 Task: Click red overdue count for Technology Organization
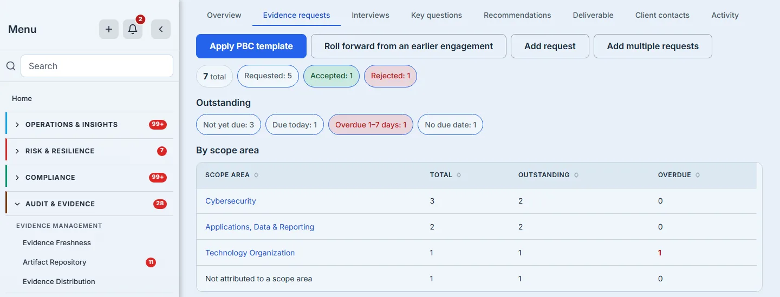point(660,253)
